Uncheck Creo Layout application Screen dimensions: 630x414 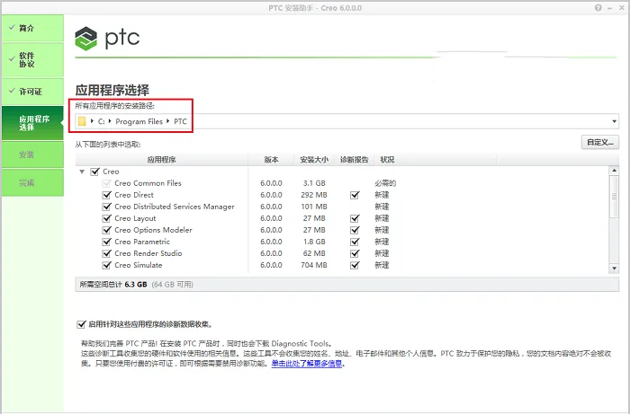[x=106, y=218]
